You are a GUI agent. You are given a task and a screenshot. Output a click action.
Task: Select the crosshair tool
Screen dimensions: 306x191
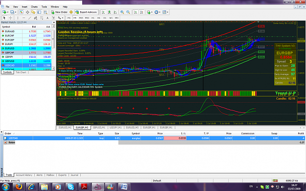[x=10, y=18]
